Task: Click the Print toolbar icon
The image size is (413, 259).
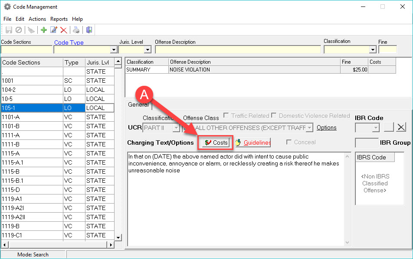Action: coord(76,30)
